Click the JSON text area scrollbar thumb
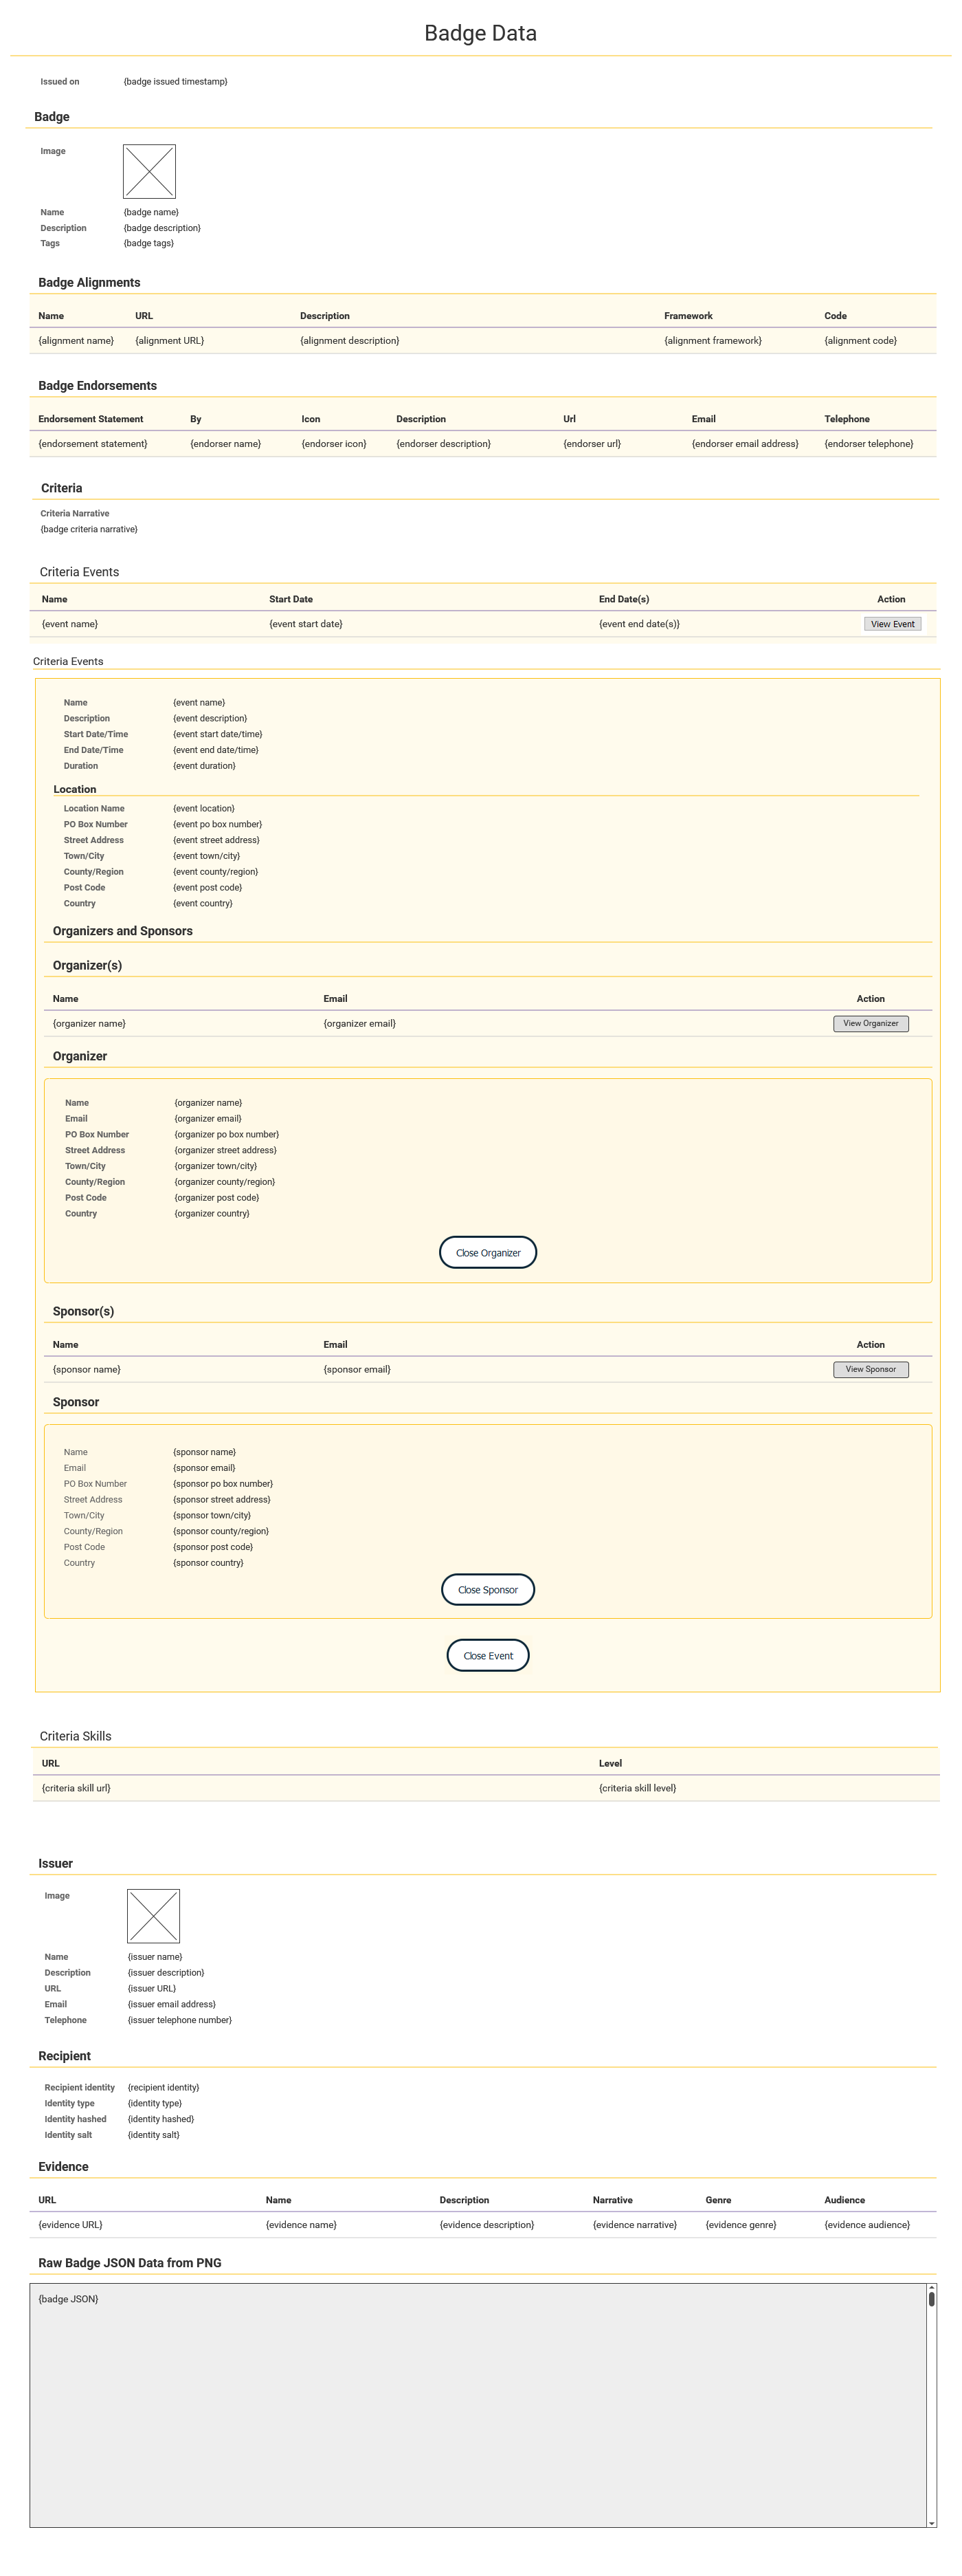Image resolution: width=962 pixels, height=2576 pixels. click(931, 2299)
